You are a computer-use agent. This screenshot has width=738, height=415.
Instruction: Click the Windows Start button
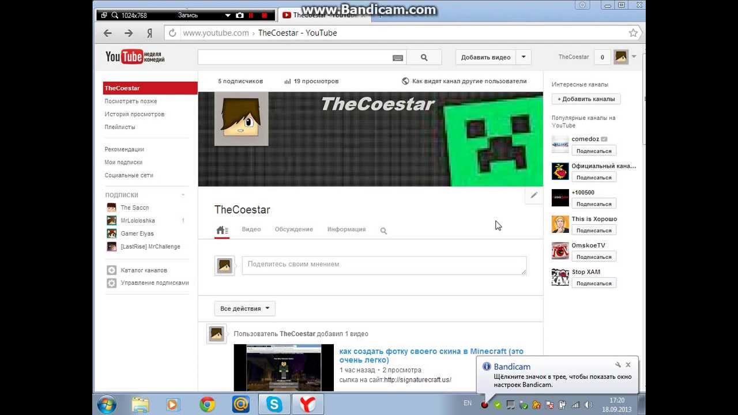click(107, 404)
